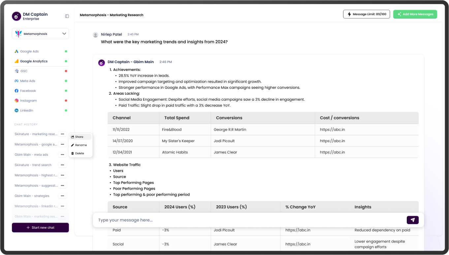Click the 2024 Users (%) column header
Image resolution: width=449 pixels, height=255 pixels.
pos(180,207)
